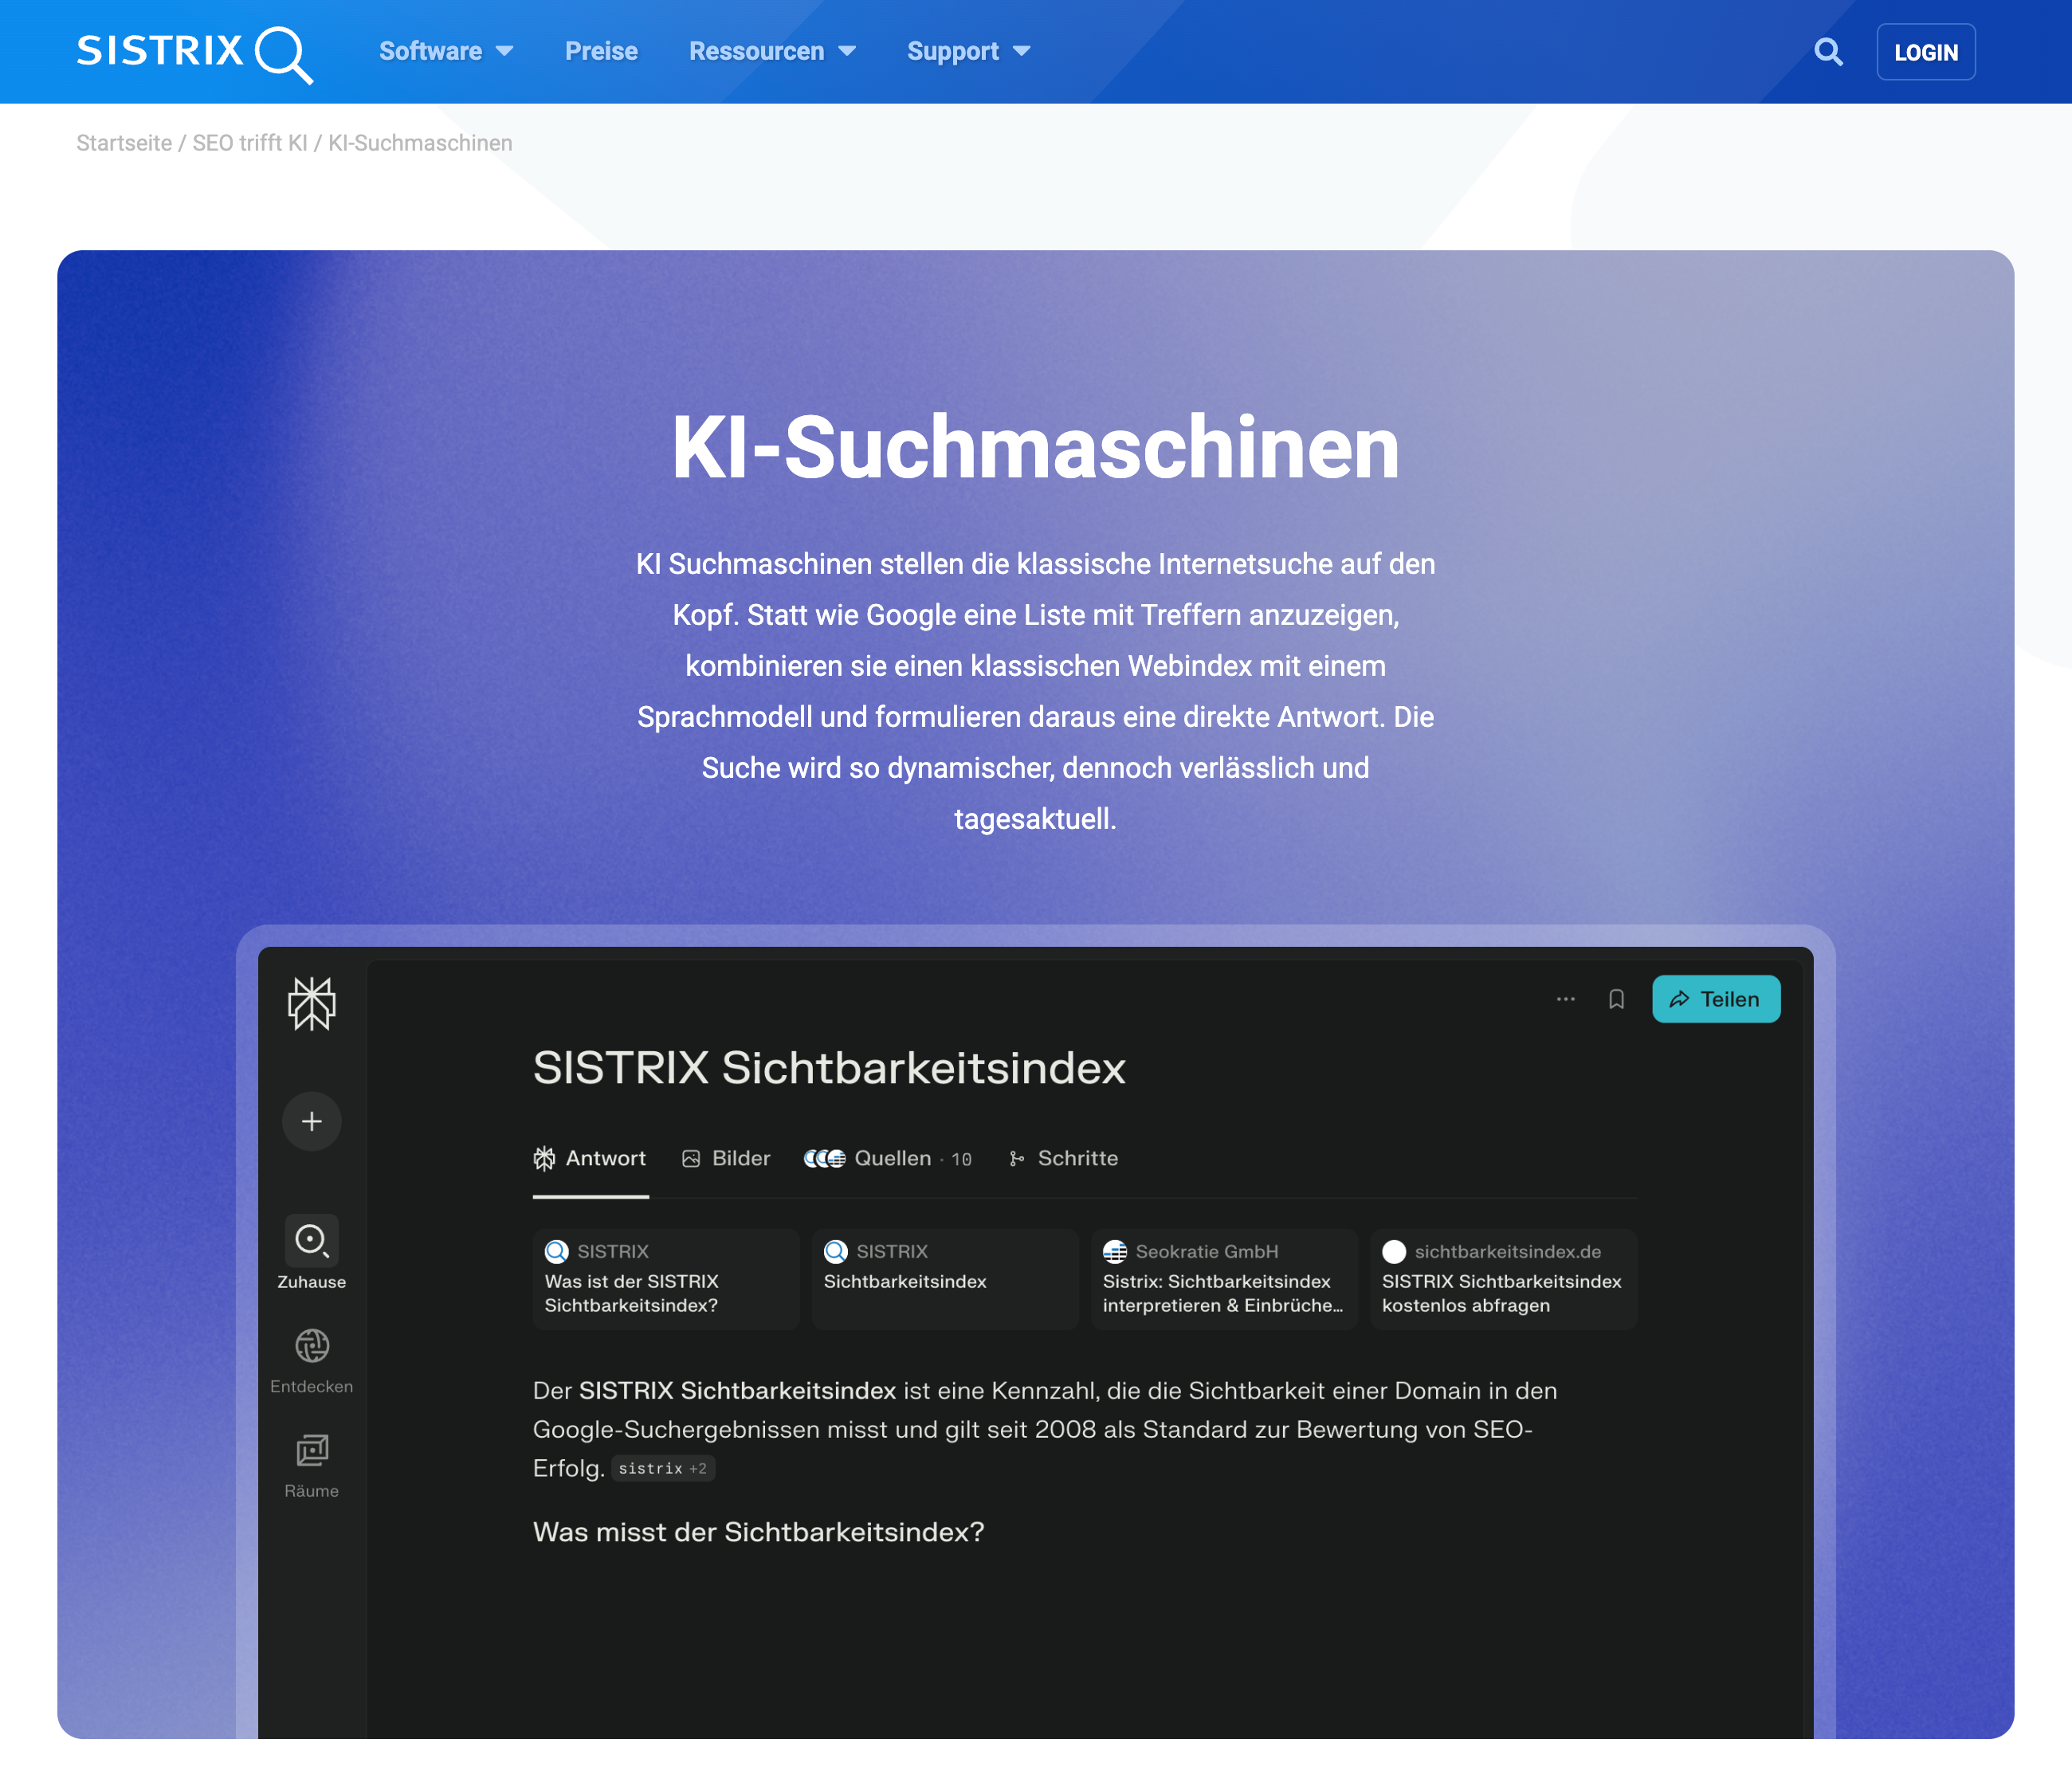Select the Zuhause icon in the sidebar
2072x1790 pixels.
[x=311, y=1243]
